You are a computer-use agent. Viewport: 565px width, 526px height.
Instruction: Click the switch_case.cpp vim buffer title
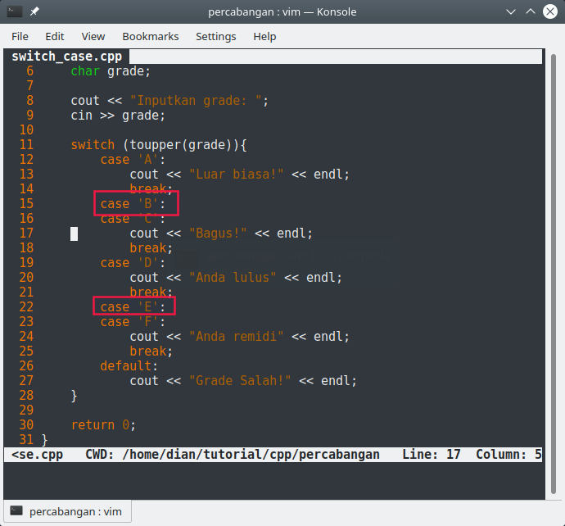66,57
